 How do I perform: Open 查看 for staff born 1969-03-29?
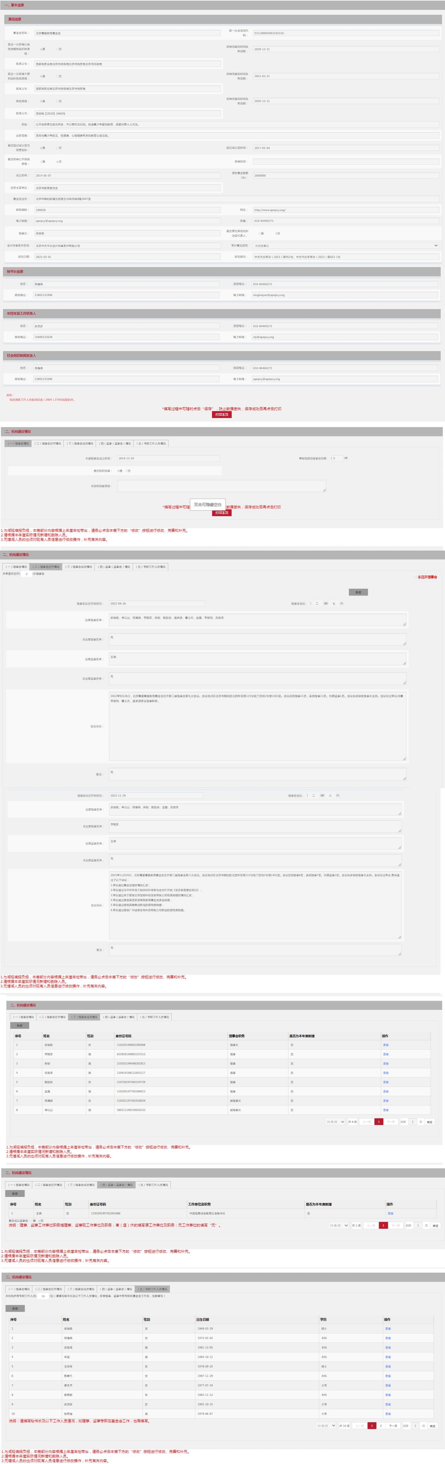(x=388, y=1329)
